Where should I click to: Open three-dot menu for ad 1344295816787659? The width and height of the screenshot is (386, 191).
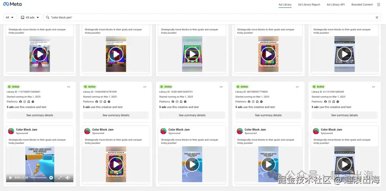tap(145, 87)
